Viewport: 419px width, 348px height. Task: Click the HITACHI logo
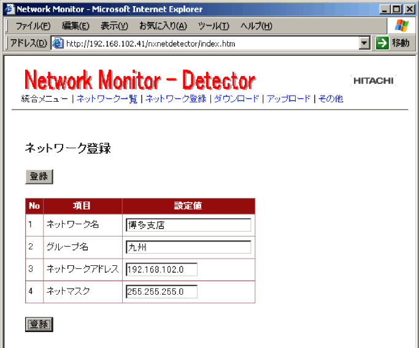(374, 81)
